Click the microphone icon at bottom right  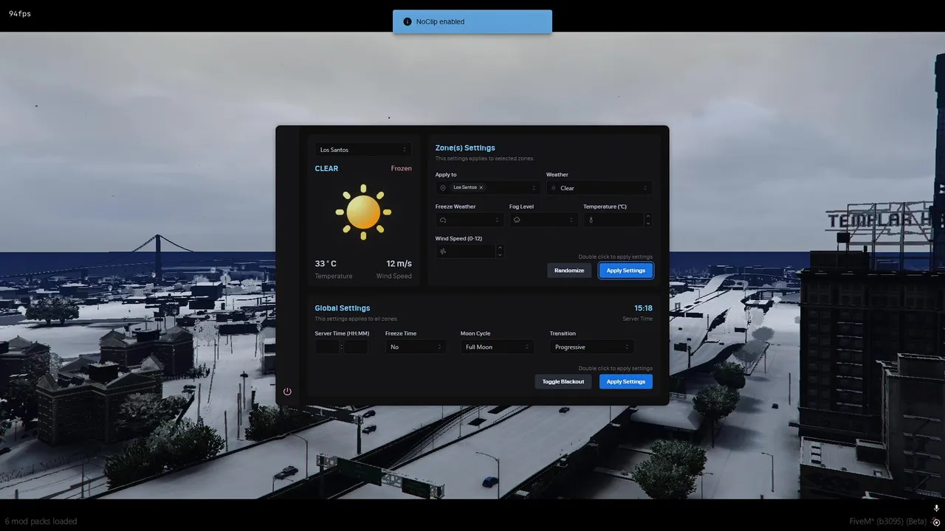[x=936, y=508]
